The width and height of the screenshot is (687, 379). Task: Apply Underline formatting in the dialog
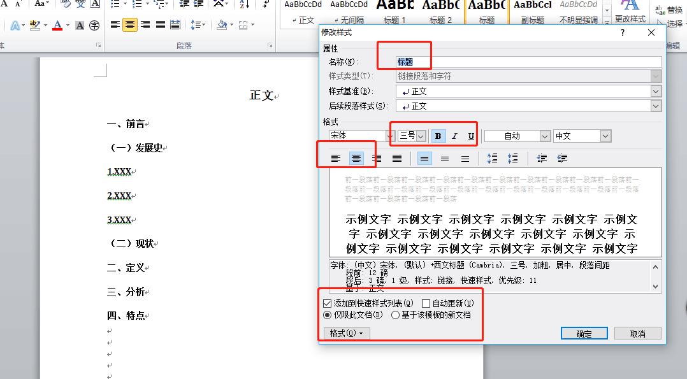[470, 135]
